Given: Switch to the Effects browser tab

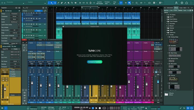Looking at the screenshot, I should click(176, 8).
